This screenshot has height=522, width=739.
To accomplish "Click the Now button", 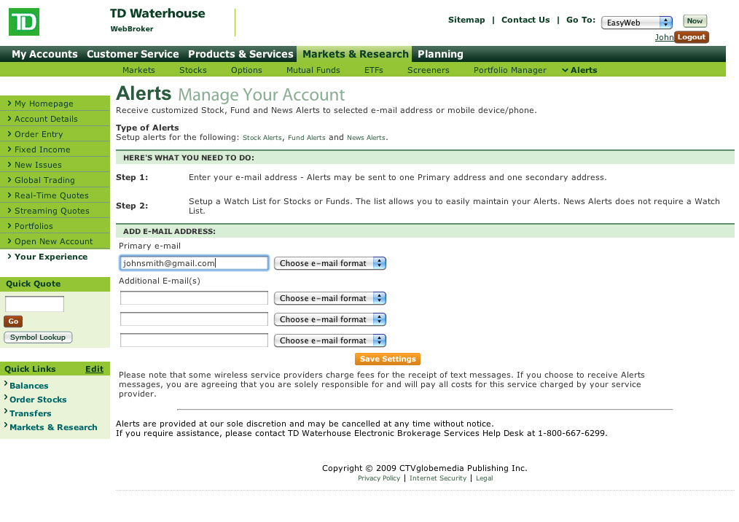I will tap(695, 20).
